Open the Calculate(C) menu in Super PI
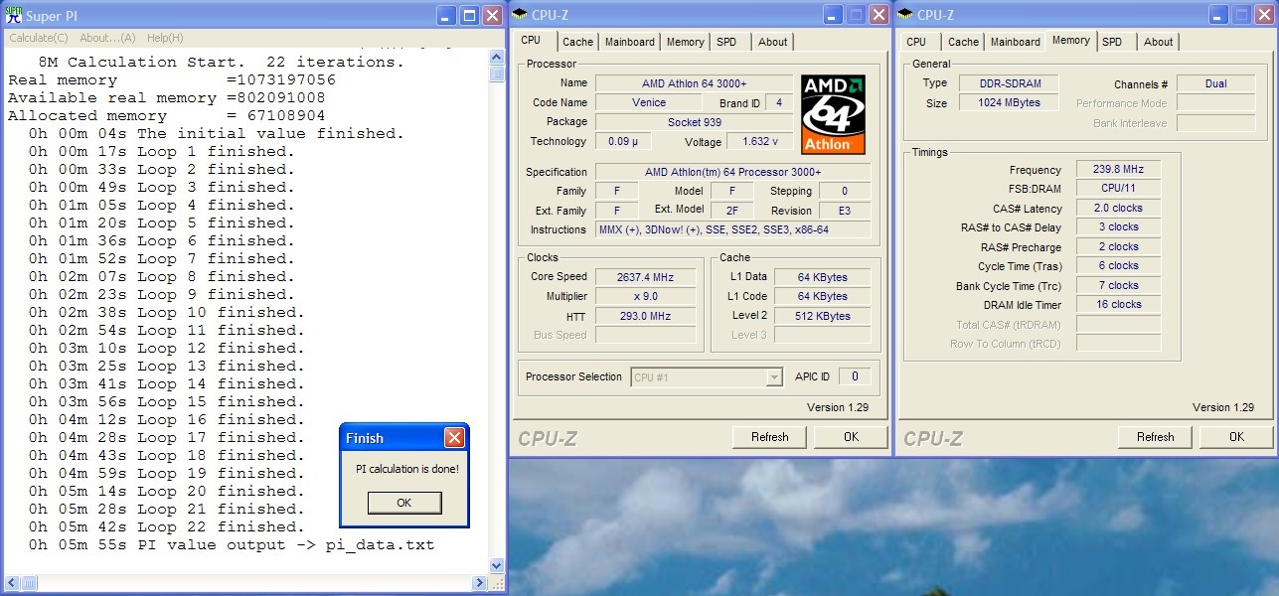The height and width of the screenshot is (596, 1279). (39, 38)
